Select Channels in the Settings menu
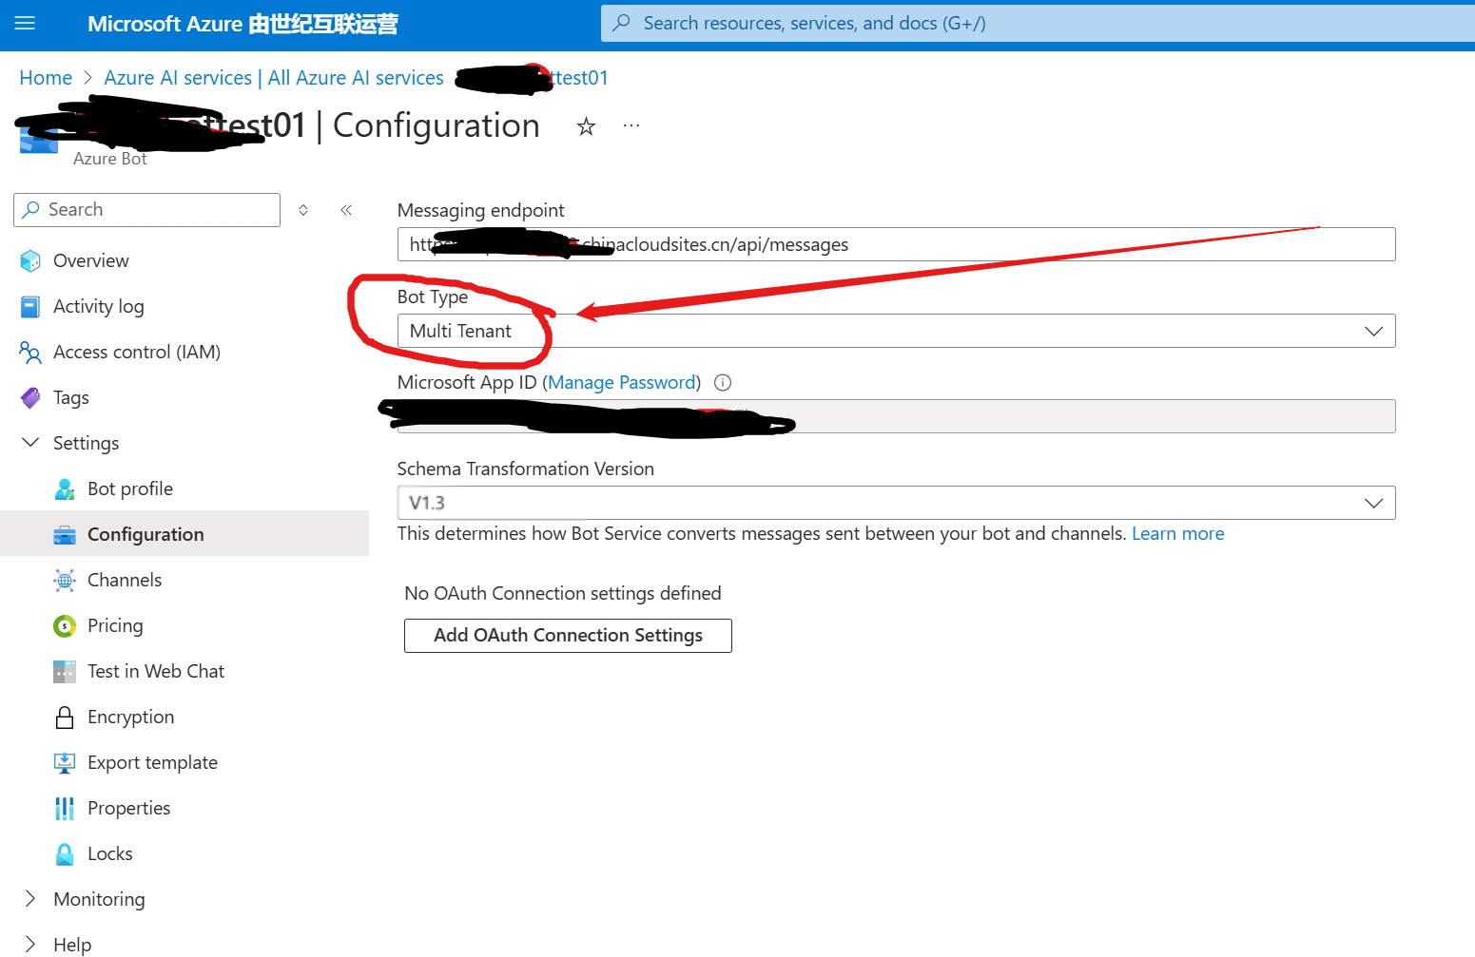This screenshot has width=1475, height=957. pos(124,580)
